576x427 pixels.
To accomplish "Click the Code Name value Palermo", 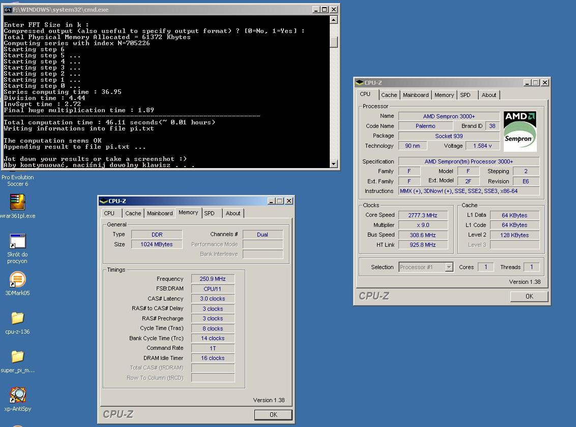I will [x=425, y=126].
